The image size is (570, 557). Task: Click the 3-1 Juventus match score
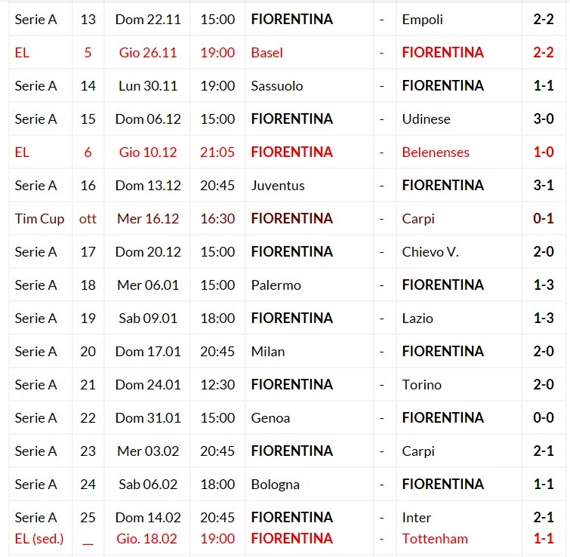click(x=544, y=186)
